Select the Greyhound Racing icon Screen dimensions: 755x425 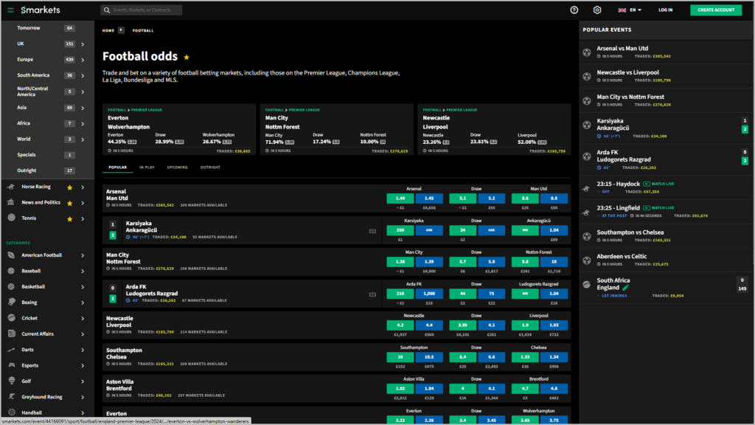[12, 396]
